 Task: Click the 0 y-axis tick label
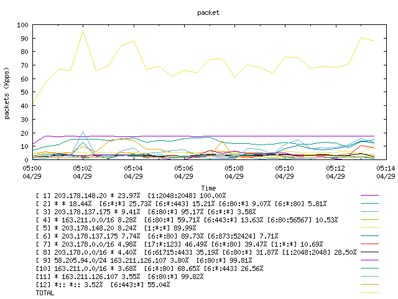(26, 160)
